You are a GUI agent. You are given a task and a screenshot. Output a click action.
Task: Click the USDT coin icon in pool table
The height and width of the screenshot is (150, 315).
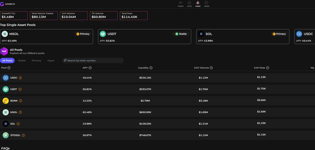pyautogui.click(x=6, y=89)
